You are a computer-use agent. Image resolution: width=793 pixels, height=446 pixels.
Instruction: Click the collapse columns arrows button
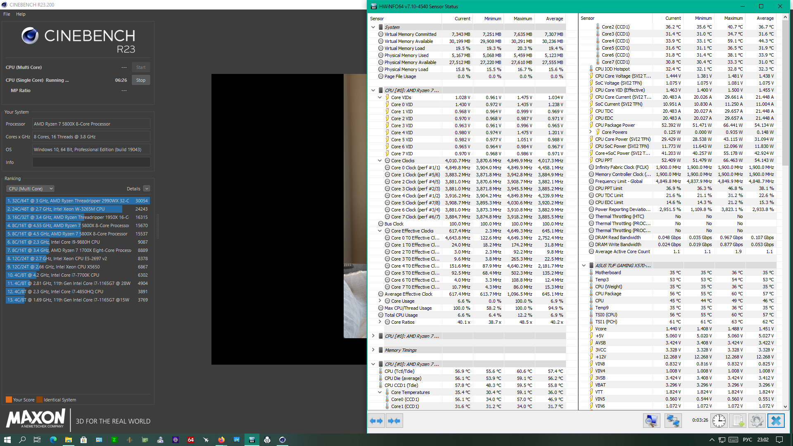click(x=394, y=421)
